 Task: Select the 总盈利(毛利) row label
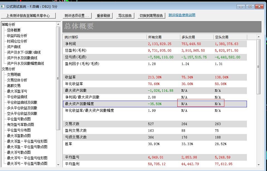(76, 50)
